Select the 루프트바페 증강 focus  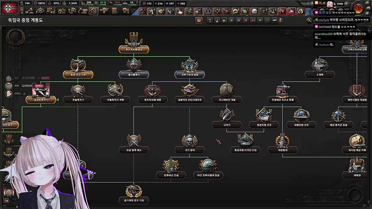coord(134,49)
